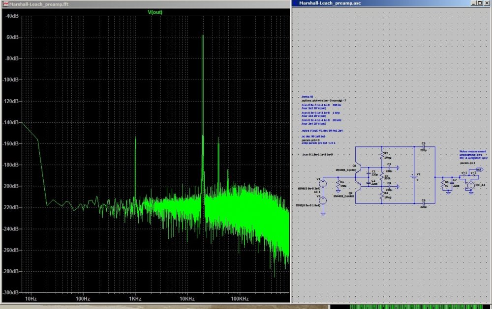The image size is (492, 309).
Task: Click the V1 voltage source symbol
Action: 323,183
